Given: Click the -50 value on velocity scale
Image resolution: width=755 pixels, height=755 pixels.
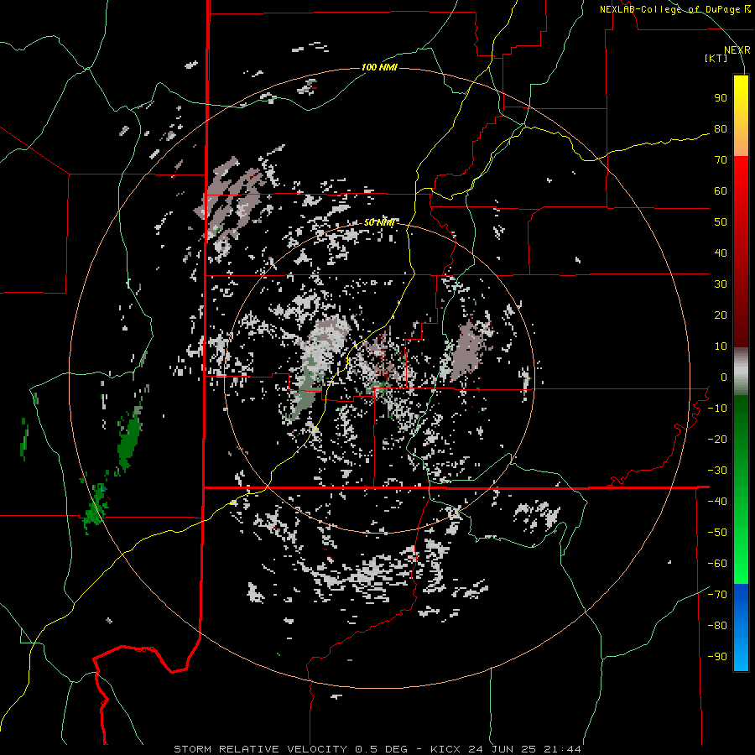Looking at the screenshot, I should (717, 533).
